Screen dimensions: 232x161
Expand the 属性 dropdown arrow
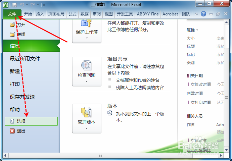coord(197,30)
